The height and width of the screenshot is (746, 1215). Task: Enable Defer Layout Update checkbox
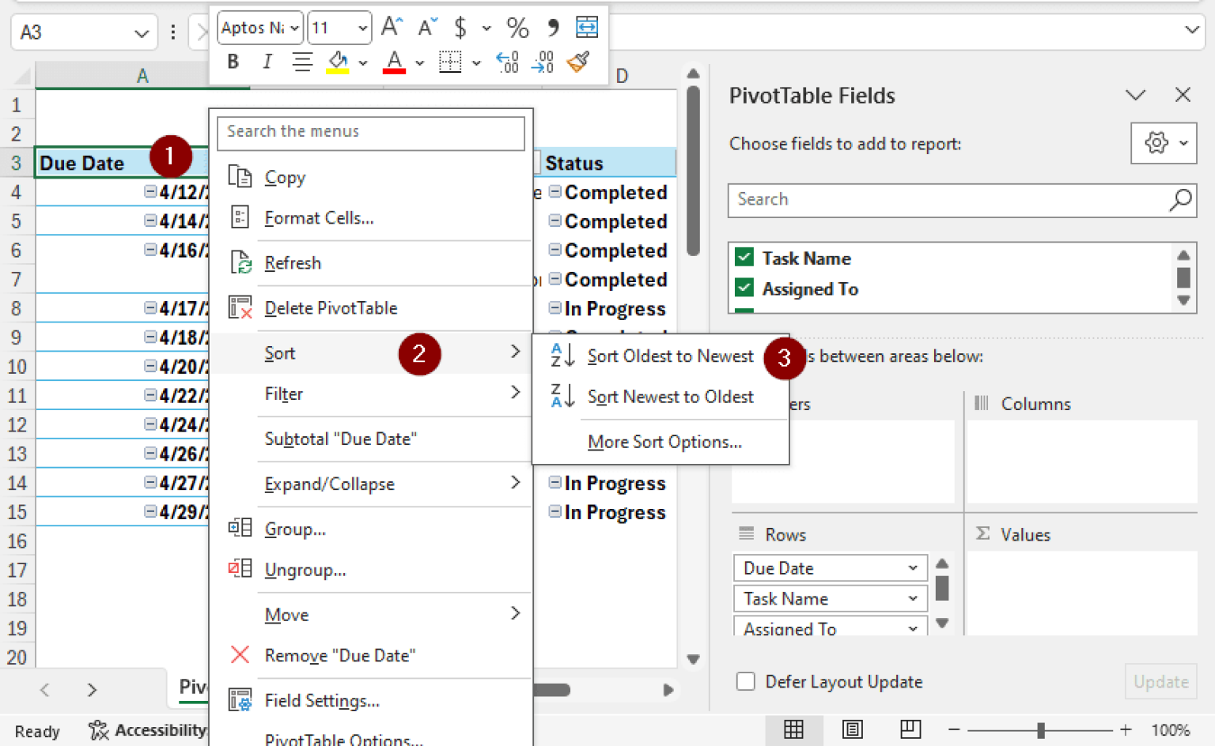click(746, 681)
